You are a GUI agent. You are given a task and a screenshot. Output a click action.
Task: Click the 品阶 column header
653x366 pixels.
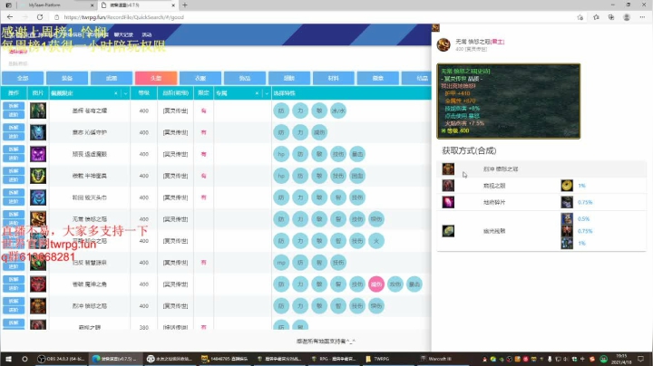coord(175,93)
